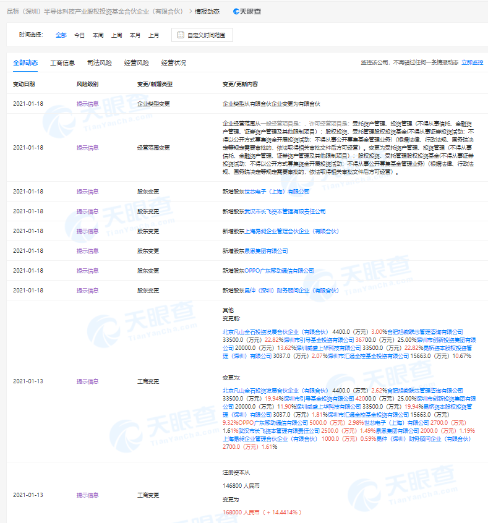Open the 自定义时间范围 date range picker
This screenshot has width=488, height=523.
202,35
